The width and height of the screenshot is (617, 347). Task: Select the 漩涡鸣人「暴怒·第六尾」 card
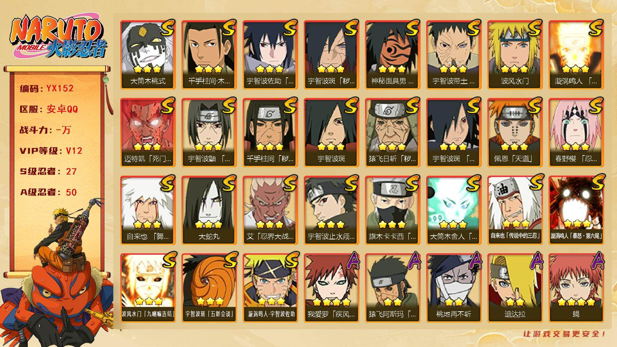(x=576, y=210)
